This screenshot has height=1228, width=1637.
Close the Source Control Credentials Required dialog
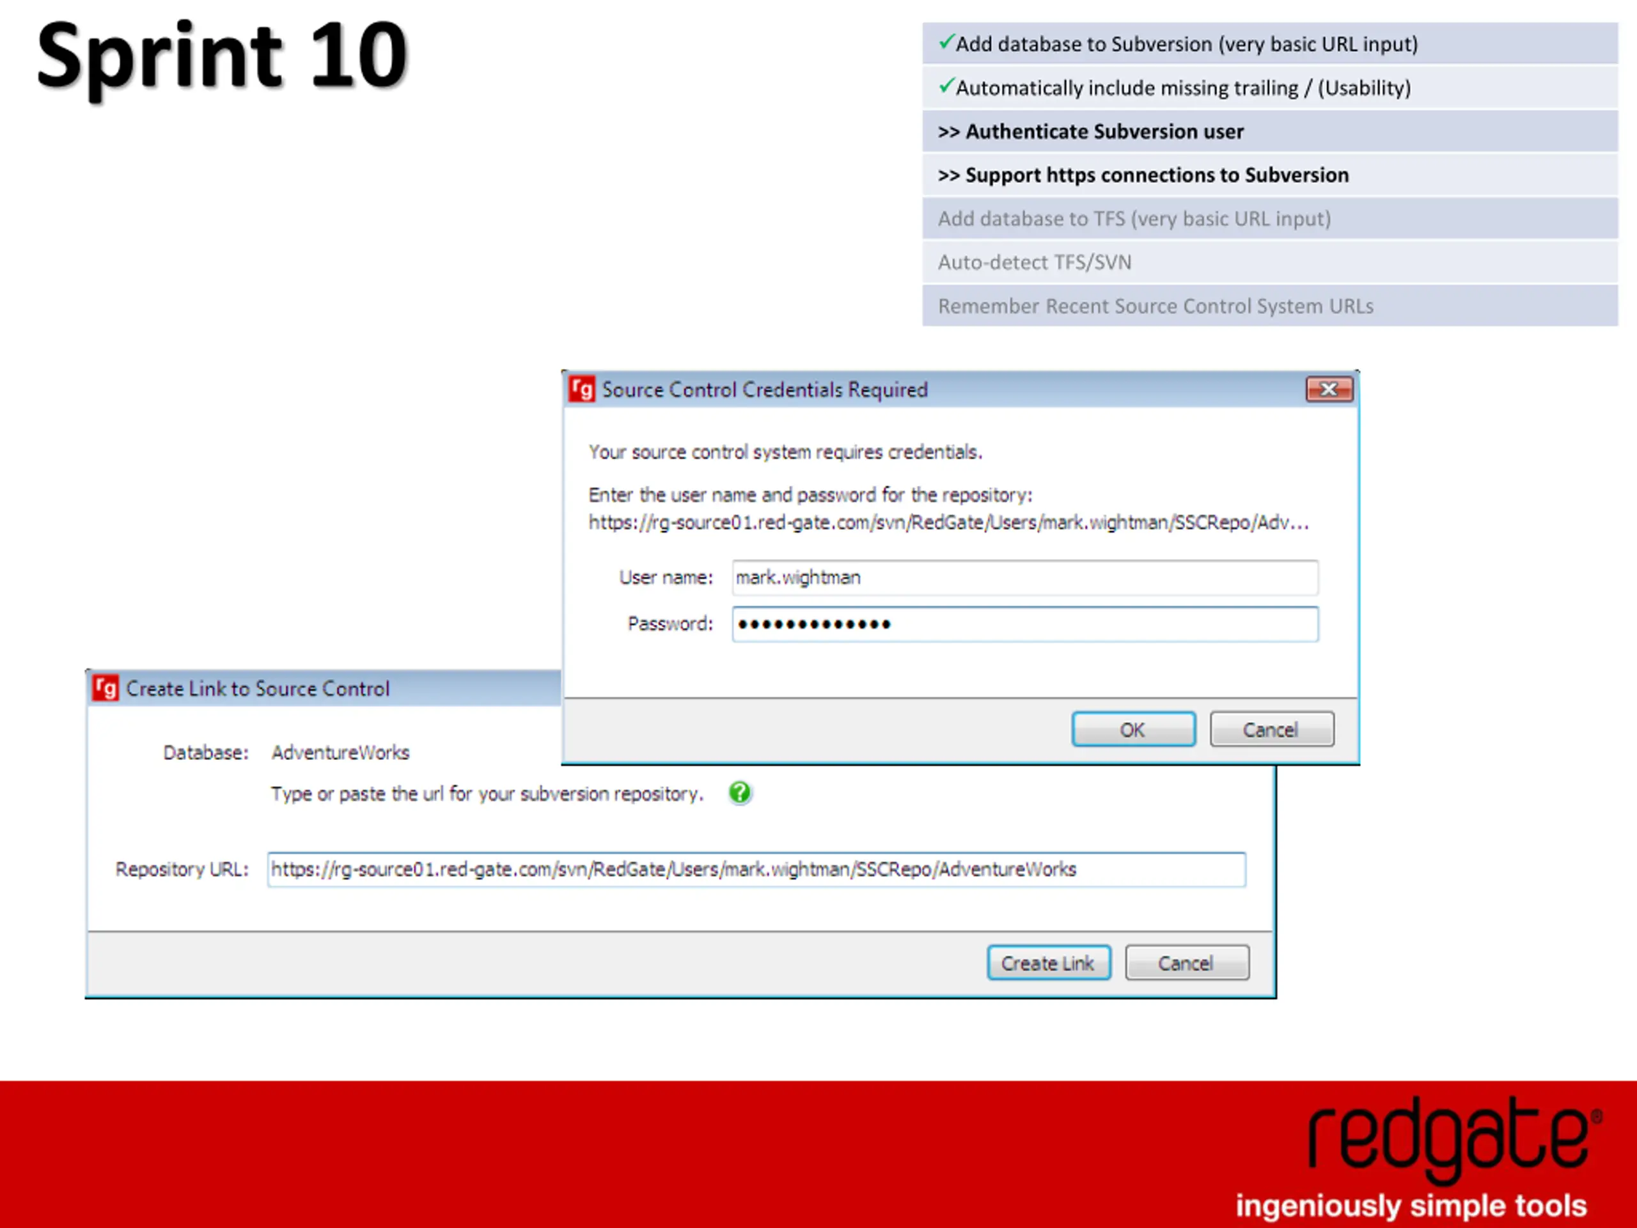click(x=1329, y=390)
